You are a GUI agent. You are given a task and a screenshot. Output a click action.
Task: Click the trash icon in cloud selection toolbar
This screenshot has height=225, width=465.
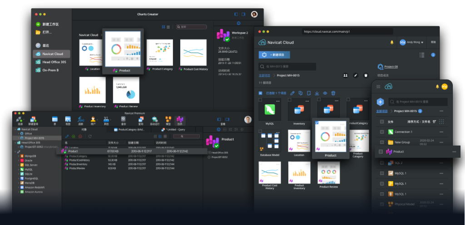point(333,93)
